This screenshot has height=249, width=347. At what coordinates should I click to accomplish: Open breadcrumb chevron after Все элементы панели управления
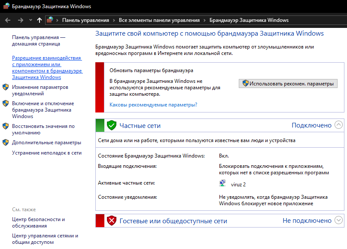[205, 20]
